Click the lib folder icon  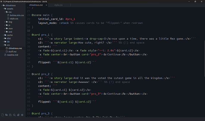point(5,41)
